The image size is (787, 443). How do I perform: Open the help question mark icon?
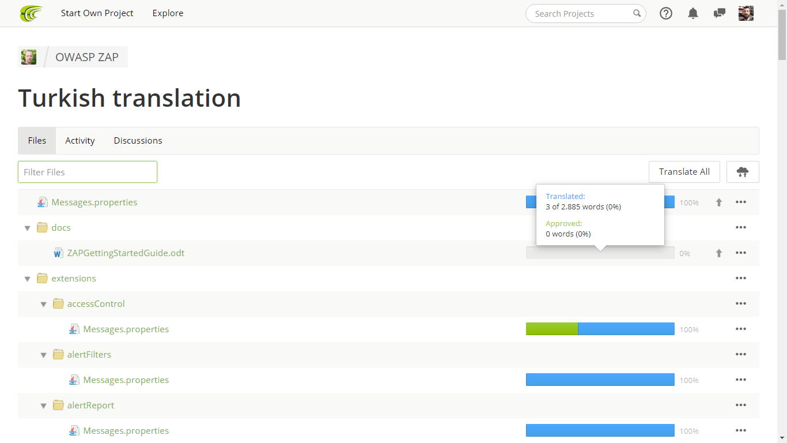[666, 13]
